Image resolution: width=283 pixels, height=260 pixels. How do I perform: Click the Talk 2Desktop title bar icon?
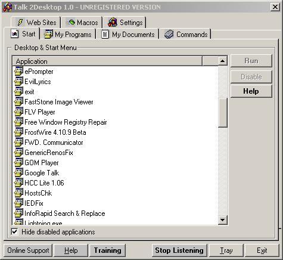point(7,7)
